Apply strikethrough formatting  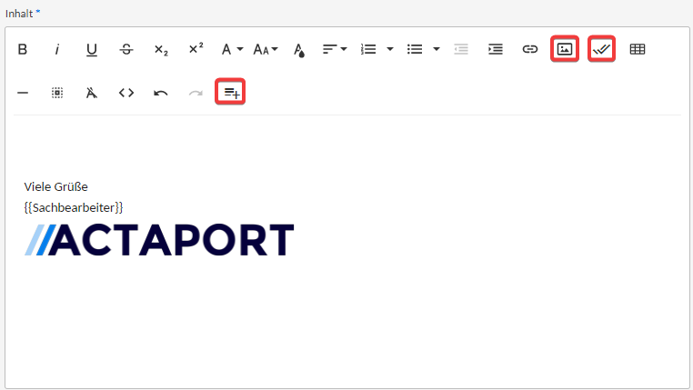pos(126,49)
